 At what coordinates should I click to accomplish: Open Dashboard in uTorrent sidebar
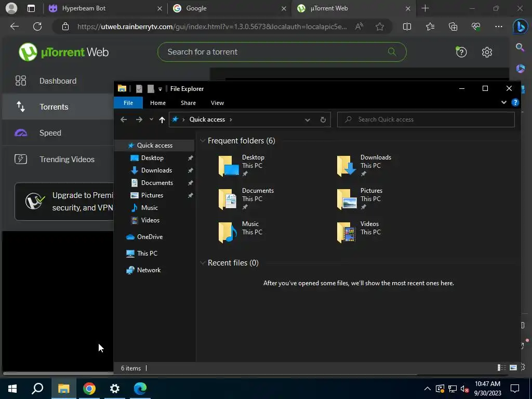point(58,81)
